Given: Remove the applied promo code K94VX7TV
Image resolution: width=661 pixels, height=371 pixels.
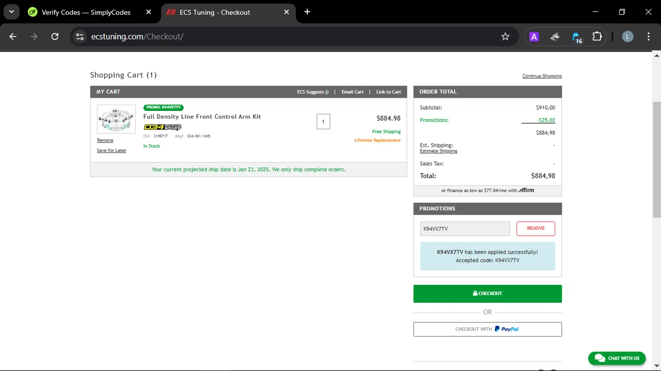Looking at the screenshot, I should click(x=535, y=228).
